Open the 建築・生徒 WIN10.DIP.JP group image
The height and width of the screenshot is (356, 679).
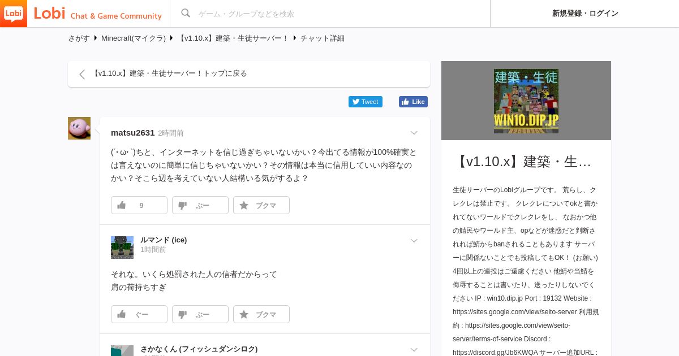526,101
